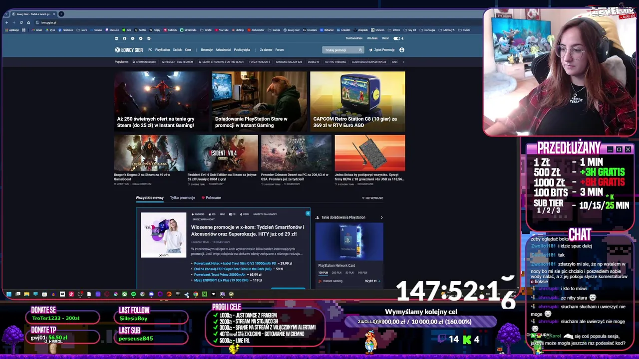Switch to Wszystkie newsy tab

pyautogui.click(x=150, y=198)
